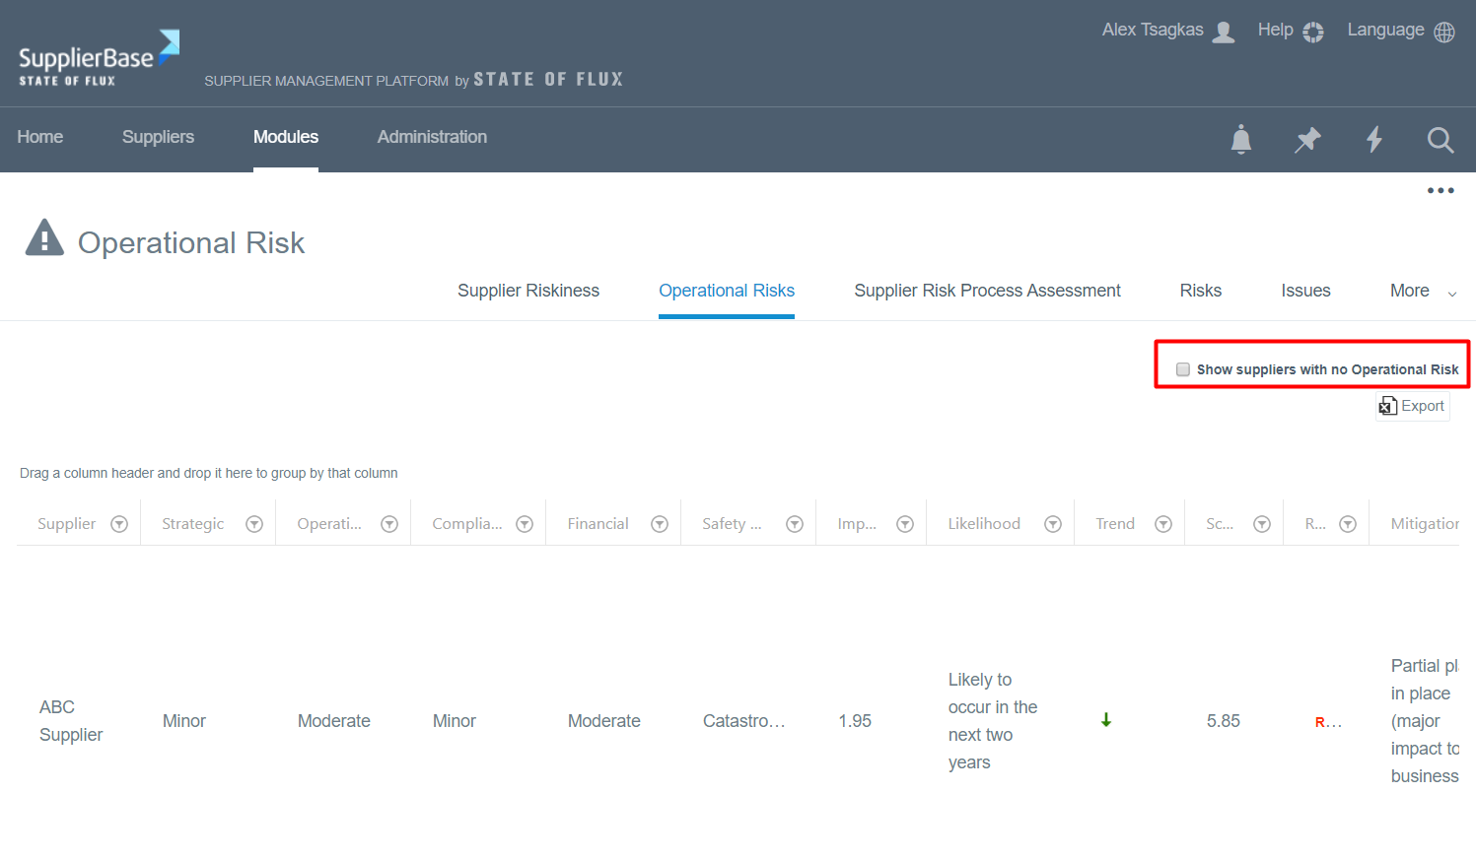Open the three-dot options menu
Viewport: 1476px width, 859px height.
[1440, 191]
